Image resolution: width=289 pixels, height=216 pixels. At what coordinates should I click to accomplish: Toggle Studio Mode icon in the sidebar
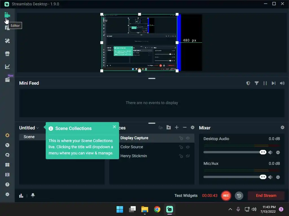tap(7, 174)
